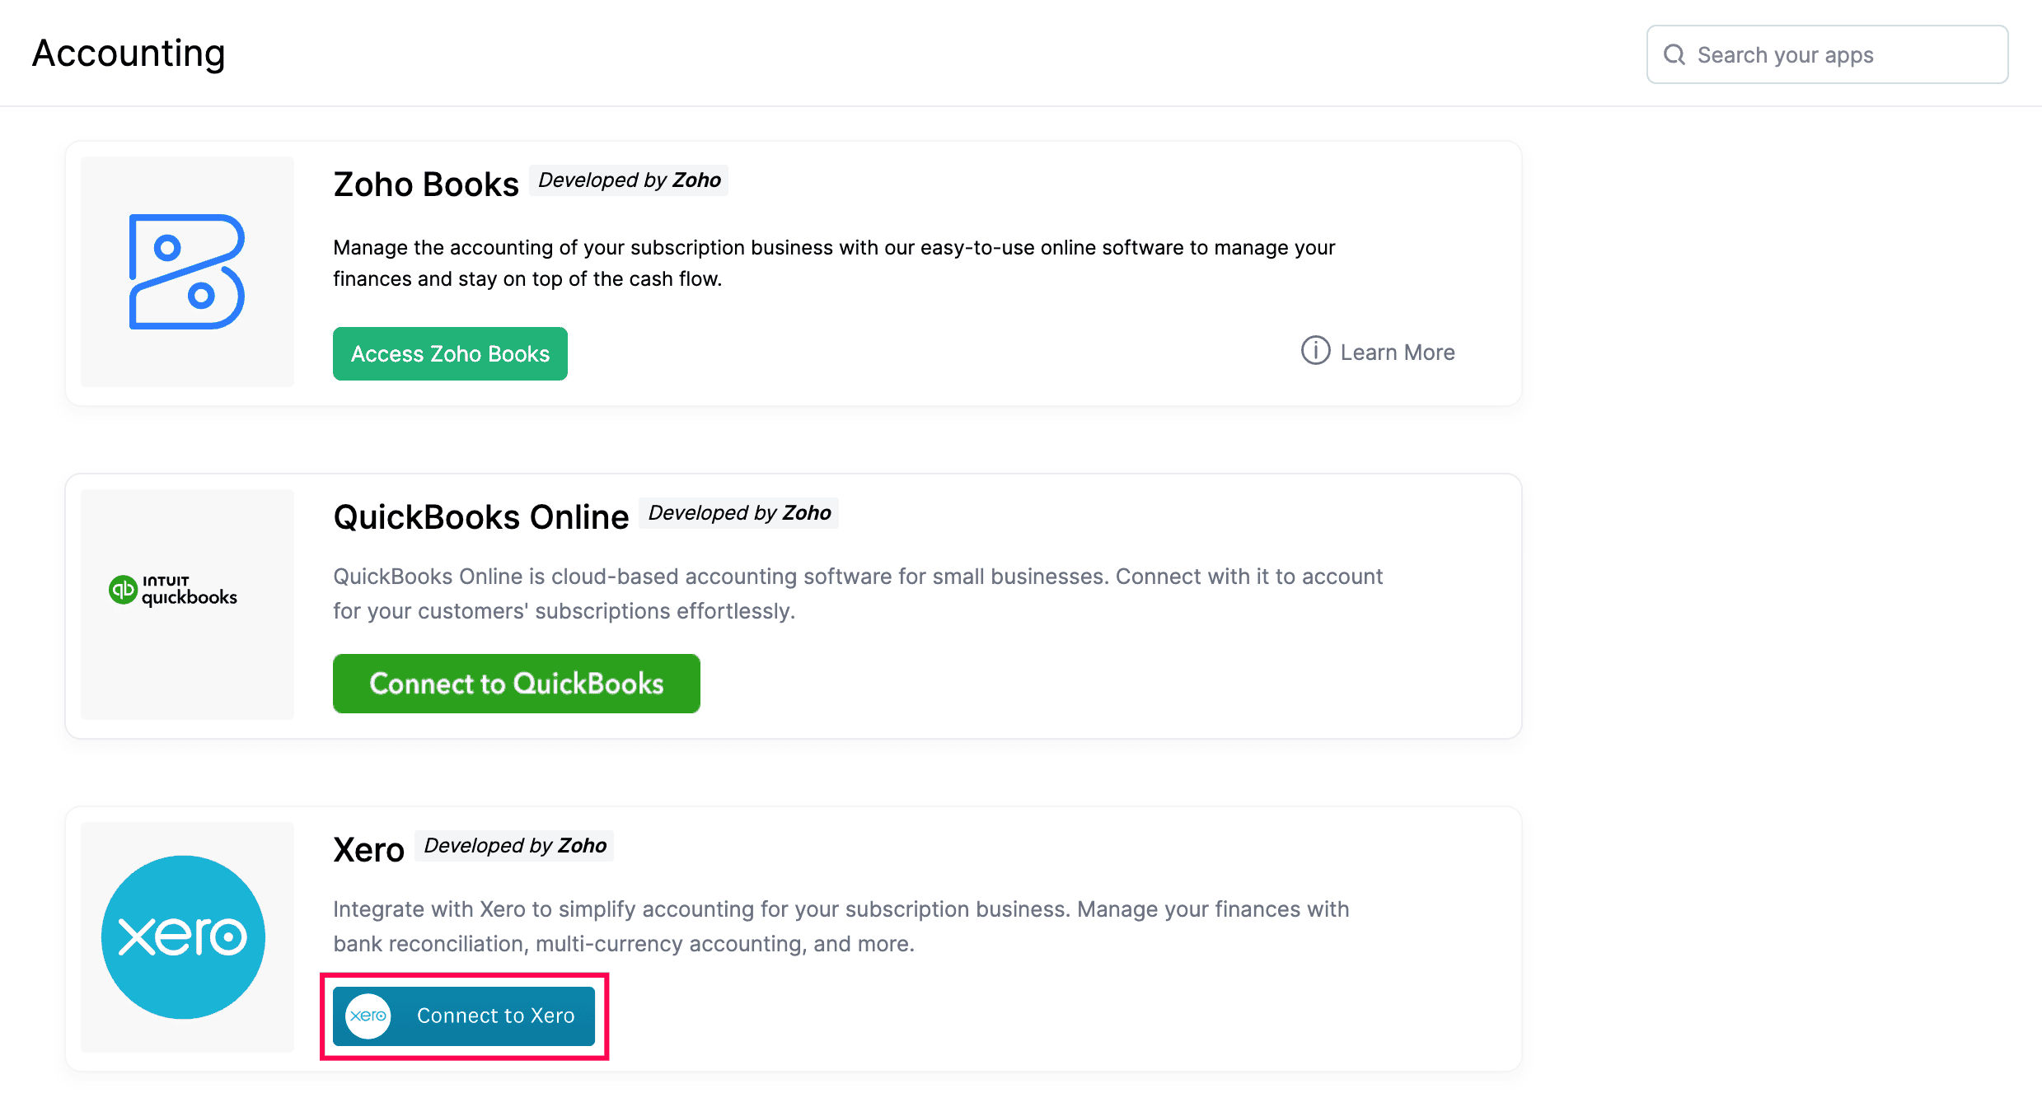Select the Zoho Books card title
Viewport: 2042px width, 1107px height.
(x=425, y=184)
